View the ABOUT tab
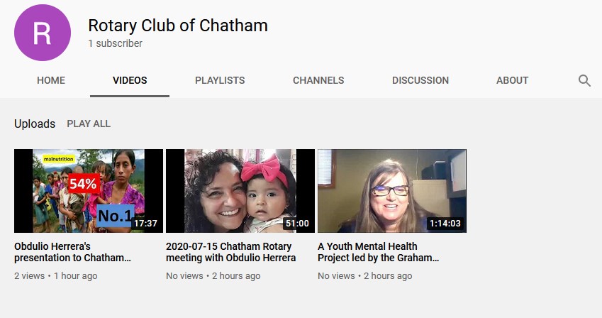The height and width of the screenshot is (318, 602). (512, 80)
